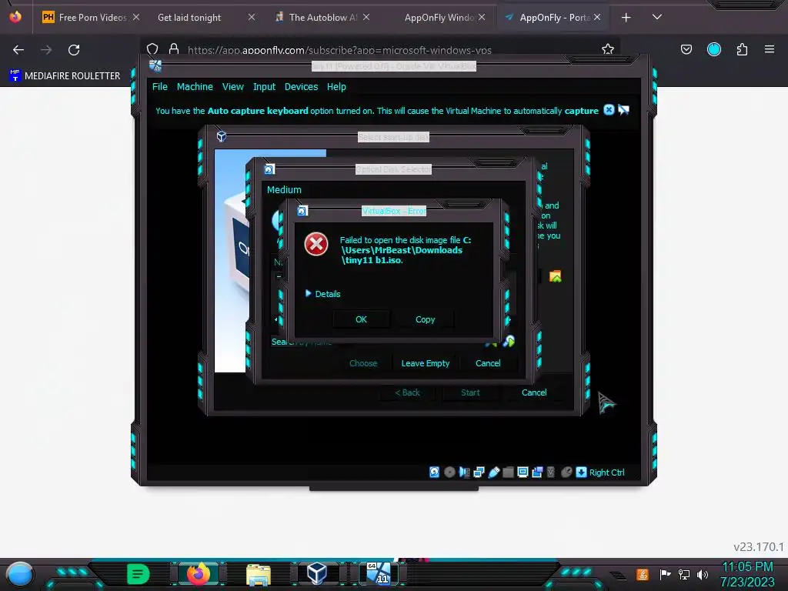Image resolution: width=788 pixels, height=591 pixels.
Task: Click Cancel in startup disk dialog
Action: [x=534, y=392]
